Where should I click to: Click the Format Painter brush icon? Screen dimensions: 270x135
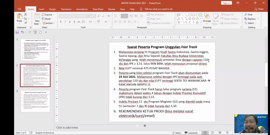[x=26, y=23]
